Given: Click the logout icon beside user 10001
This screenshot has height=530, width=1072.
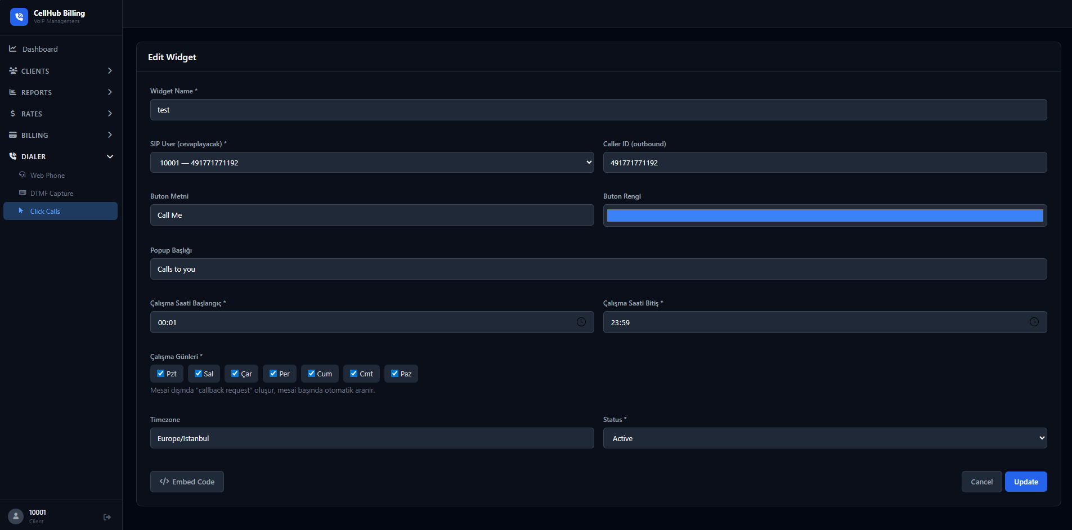Looking at the screenshot, I should pyautogui.click(x=107, y=516).
